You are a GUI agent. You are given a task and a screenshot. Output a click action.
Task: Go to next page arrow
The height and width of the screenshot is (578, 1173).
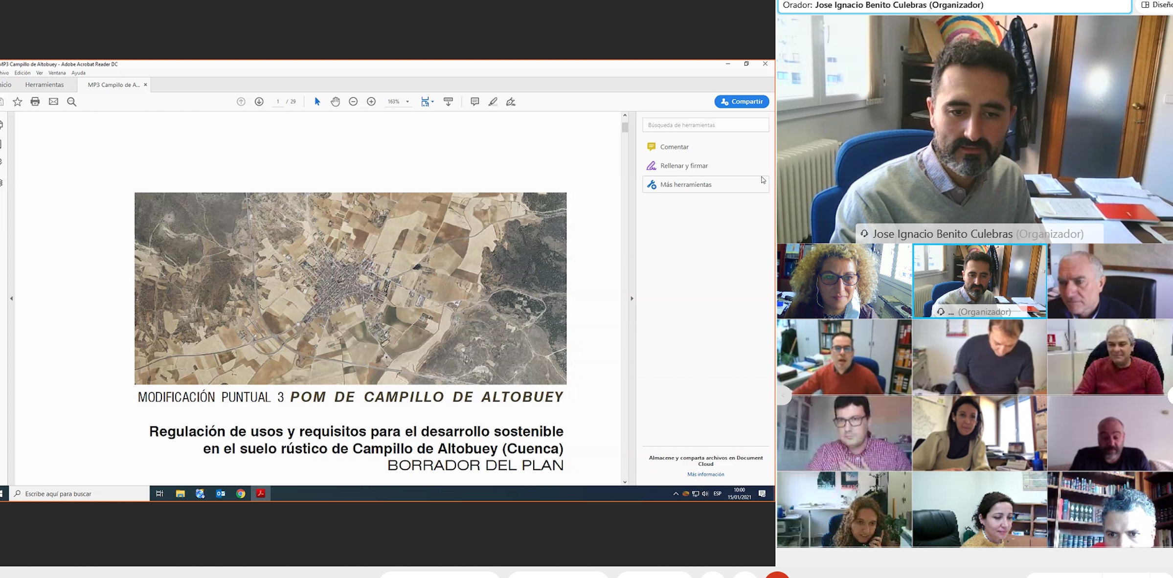tap(259, 102)
